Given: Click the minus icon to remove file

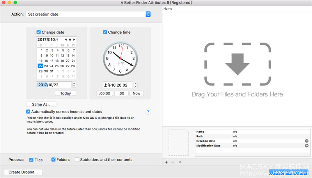Looking at the screenshot, I should click(x=173, y=162).
